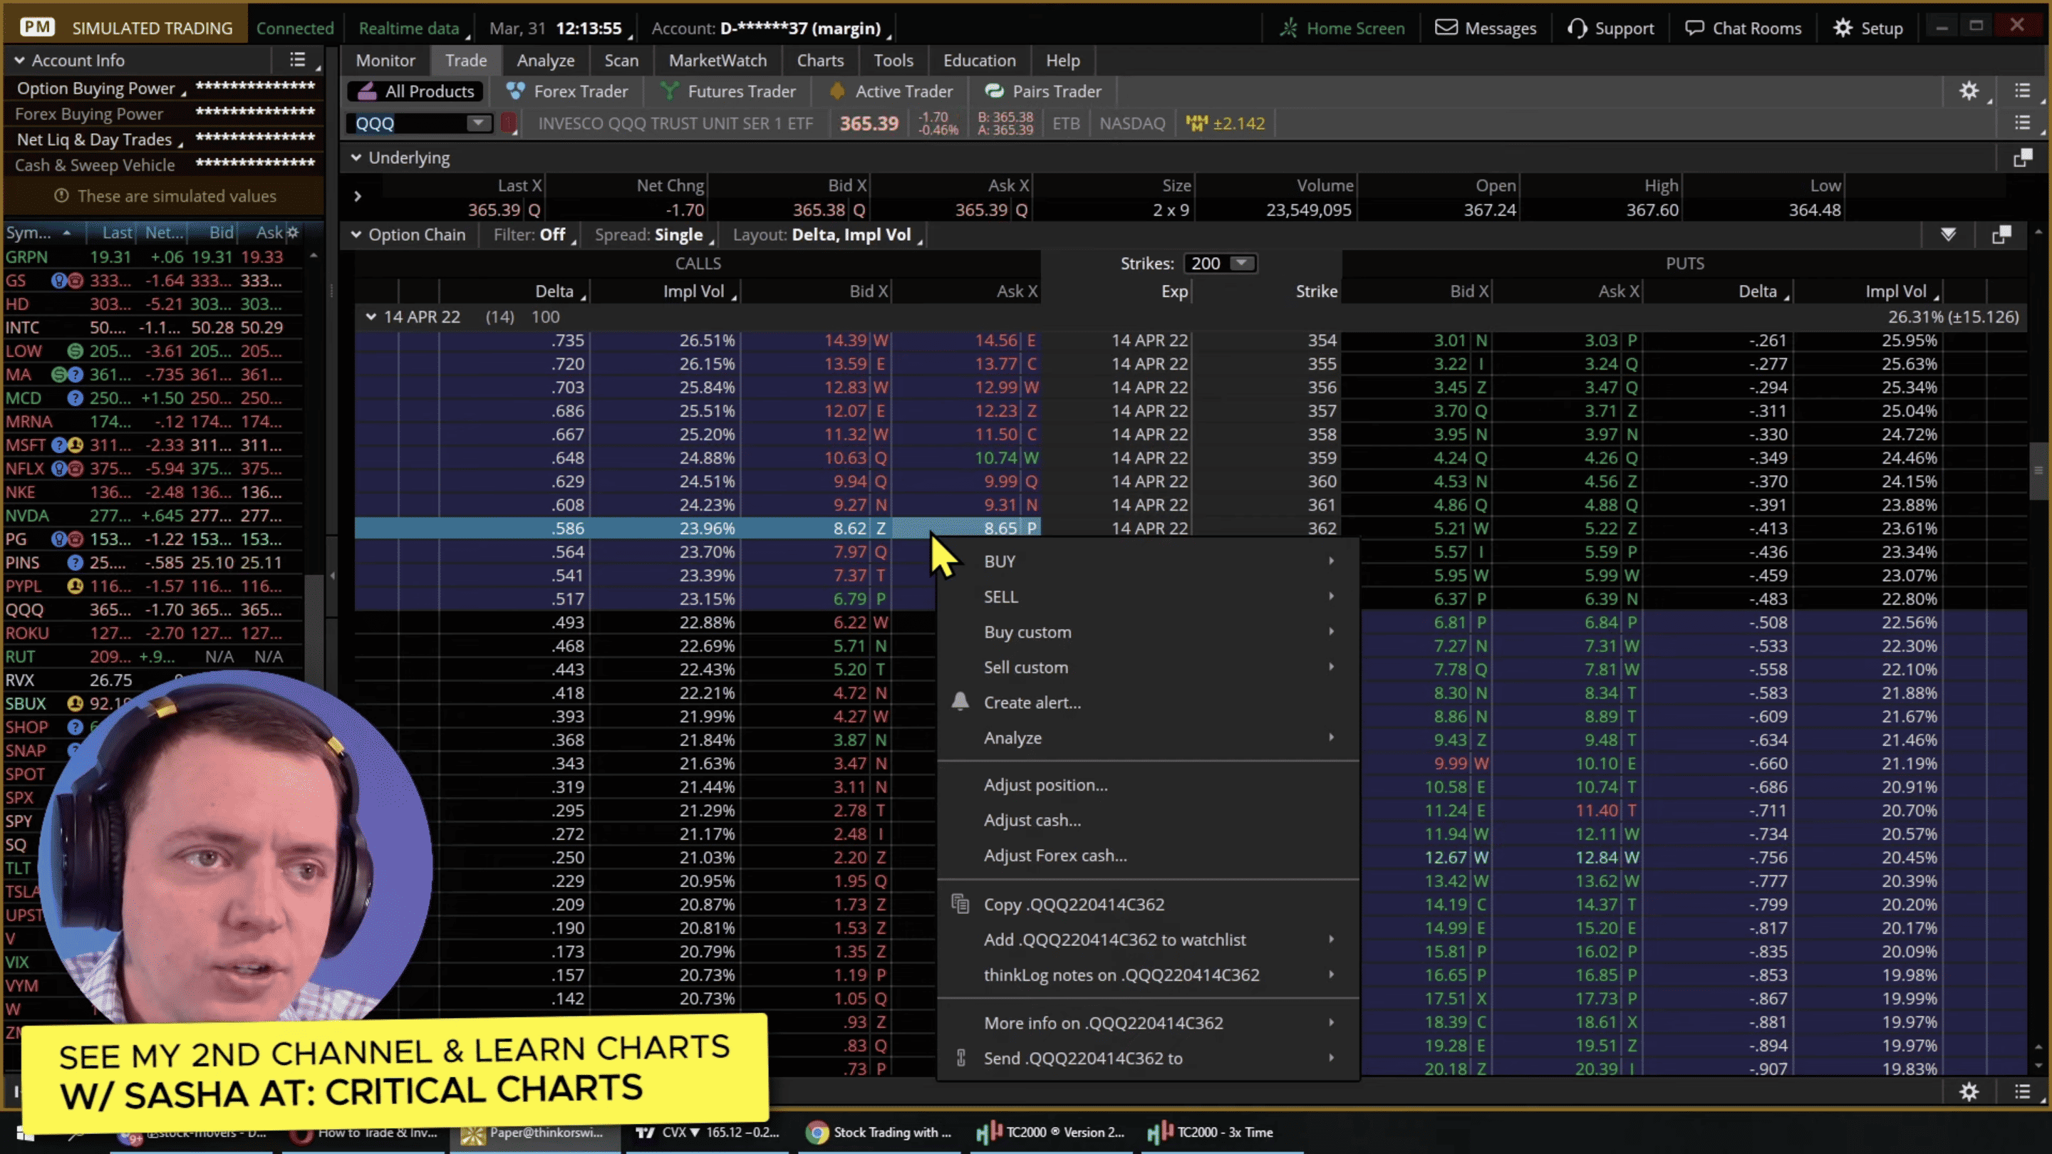This screenshot has width=2052, height=1154.
Task: Choose SELL in the context menu
Action: tap(1148, 596)
